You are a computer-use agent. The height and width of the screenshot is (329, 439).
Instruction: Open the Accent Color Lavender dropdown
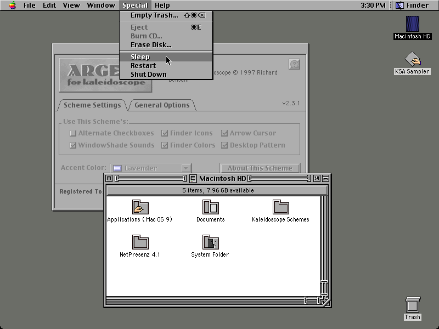pos(151,168)
